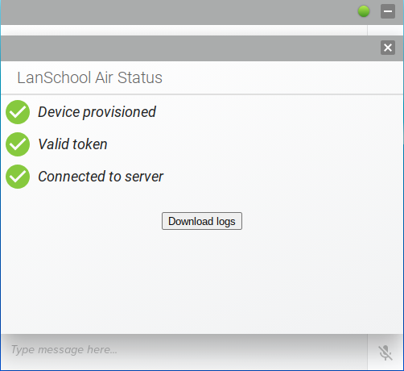Select the Valid token status text
404x371 pixels.
click(x=72, y=144)
